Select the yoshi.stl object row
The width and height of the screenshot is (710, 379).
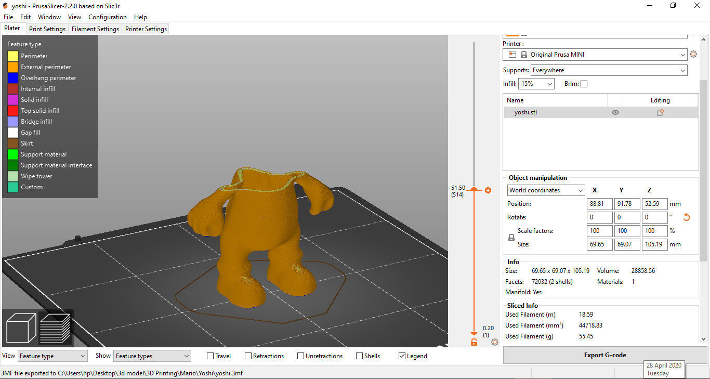pyautogui.click(x=600, y=112)
